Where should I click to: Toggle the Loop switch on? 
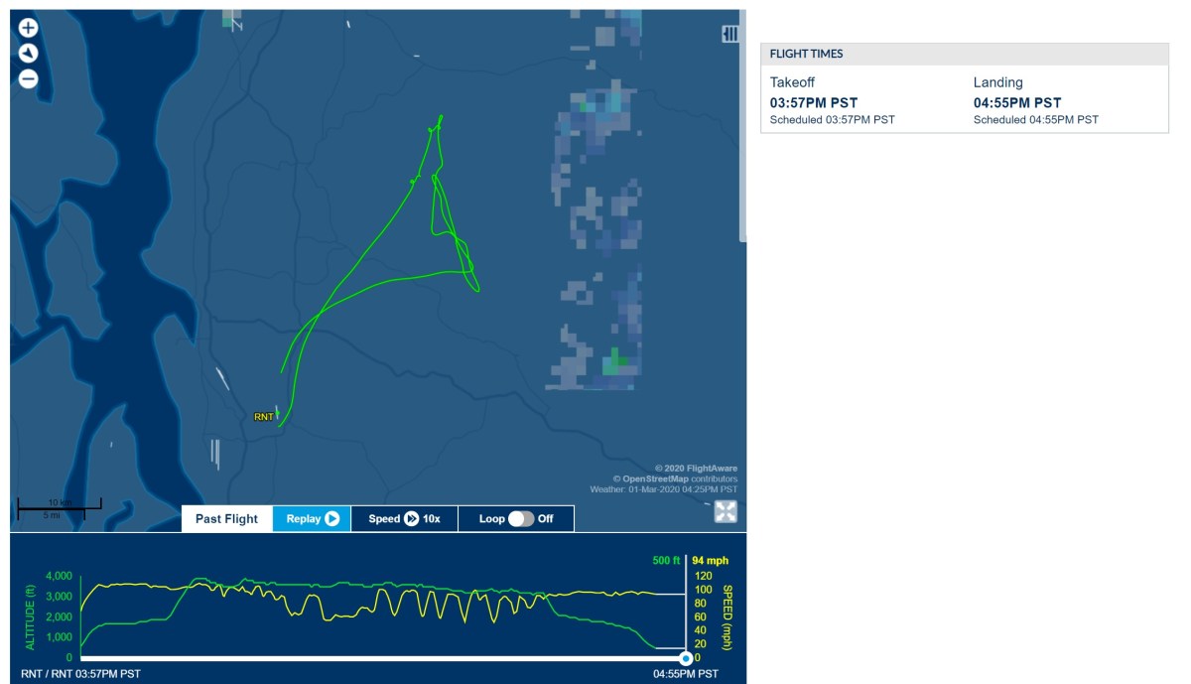point(520,518)
